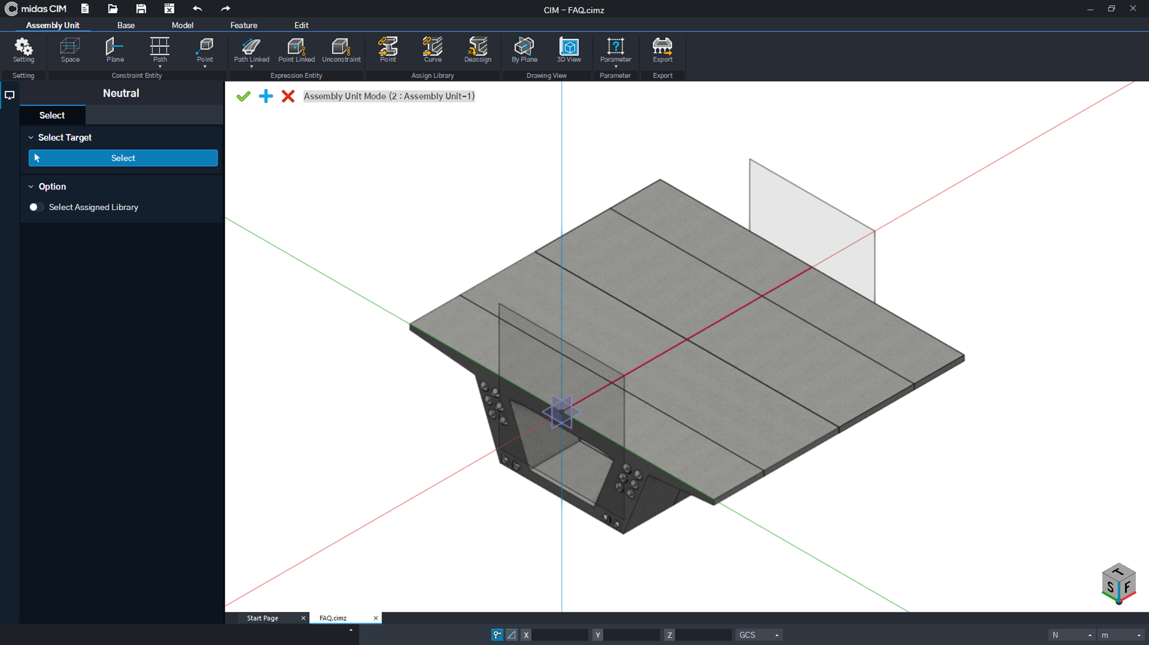Expand the bottom message panel arrow
The height and width of the screenshot is (645, 1149).
[x=351, y=630]
